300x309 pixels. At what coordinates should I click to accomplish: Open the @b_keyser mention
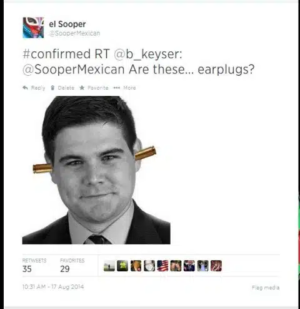[148, 54]
